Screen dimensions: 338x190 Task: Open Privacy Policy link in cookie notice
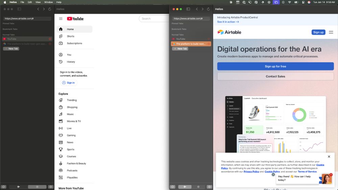tap(251, 172)
